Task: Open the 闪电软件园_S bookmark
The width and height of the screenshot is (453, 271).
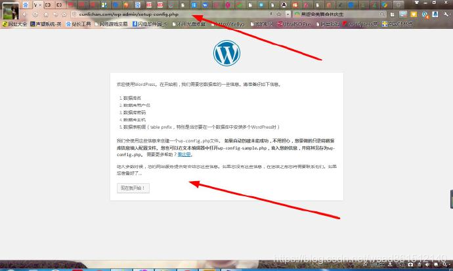Action: [x=150, y=24]
